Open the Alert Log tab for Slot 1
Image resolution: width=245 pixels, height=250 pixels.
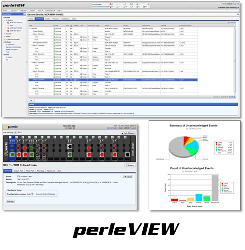click(x=40, y=171)
